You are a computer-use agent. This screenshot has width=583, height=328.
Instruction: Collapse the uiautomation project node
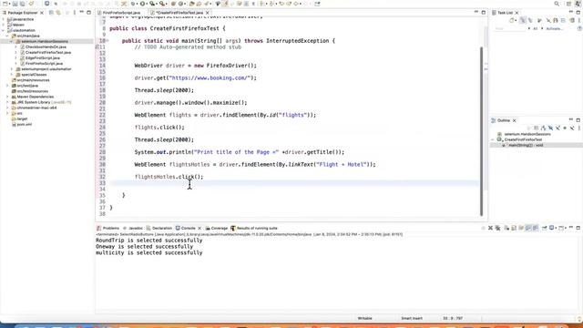[3, 30]
